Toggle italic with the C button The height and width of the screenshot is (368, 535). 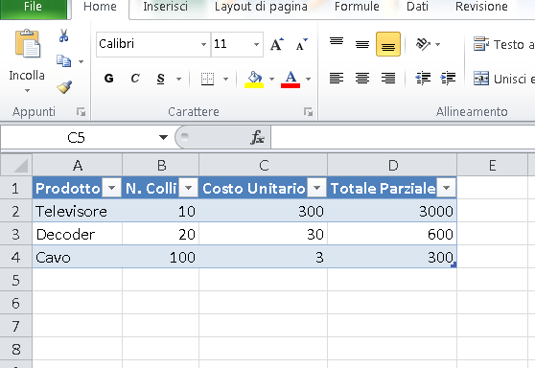point(135,79)
